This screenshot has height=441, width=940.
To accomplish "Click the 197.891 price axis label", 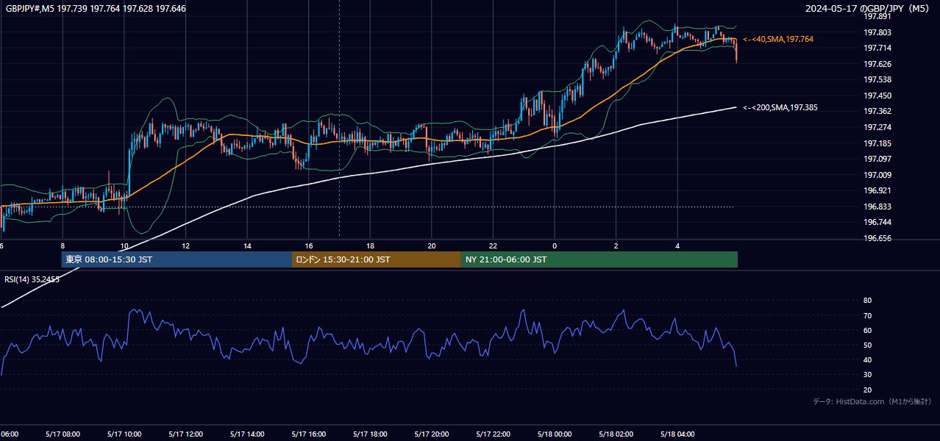I will pyautogui.click(x=877, y=16).
